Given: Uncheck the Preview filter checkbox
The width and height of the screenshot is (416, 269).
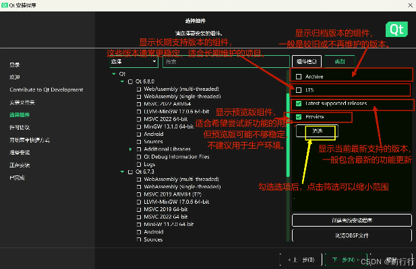Looking at the screenshot, I should click(x=299, y=116).
